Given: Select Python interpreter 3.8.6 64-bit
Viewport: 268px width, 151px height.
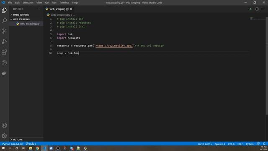Looking at the screenshot, I should (x=12, y=144).
